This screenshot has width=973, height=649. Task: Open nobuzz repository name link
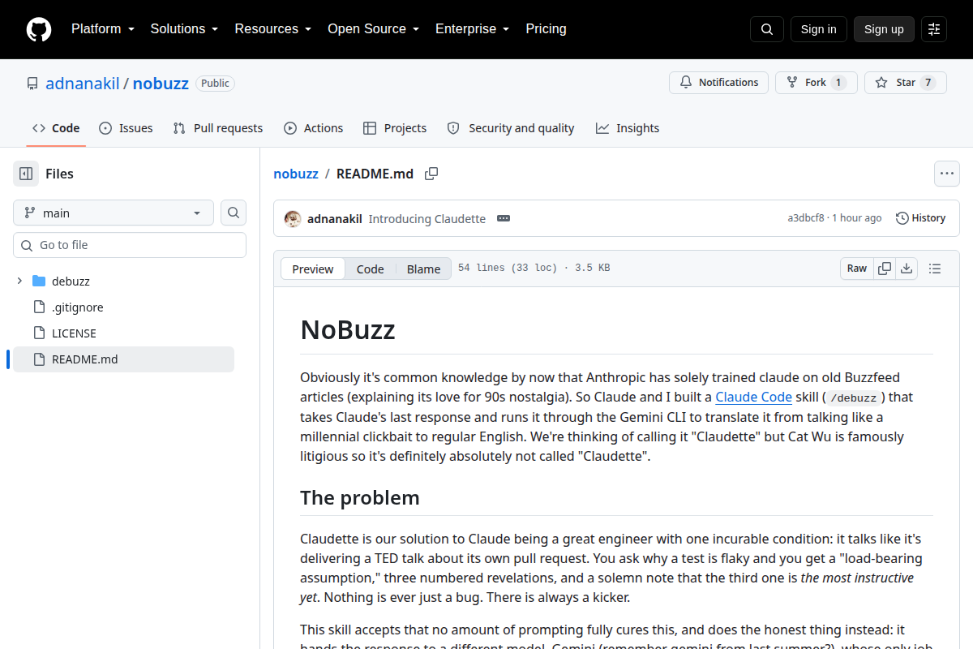(x=161, y=84)
